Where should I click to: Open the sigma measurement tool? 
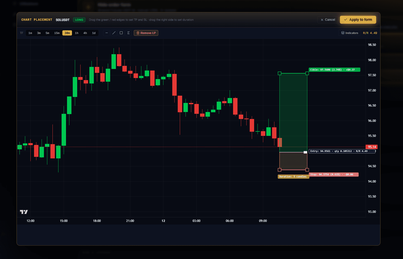pyautogui.click(x=128, y=33)
